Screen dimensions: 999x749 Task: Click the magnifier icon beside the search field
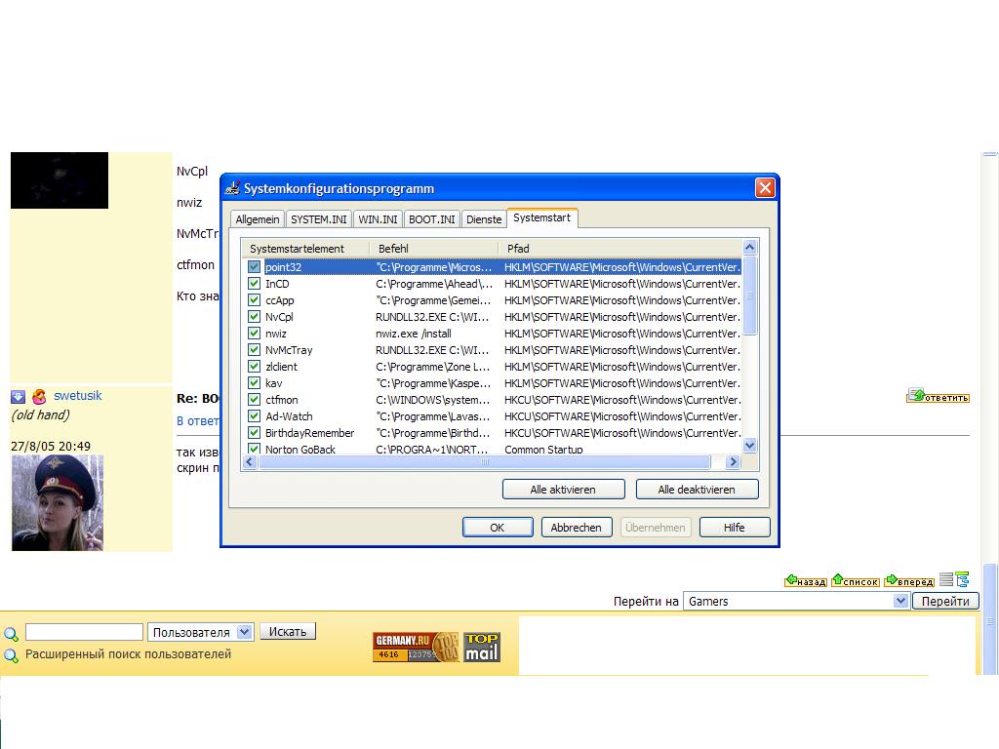tap(12, 633)
